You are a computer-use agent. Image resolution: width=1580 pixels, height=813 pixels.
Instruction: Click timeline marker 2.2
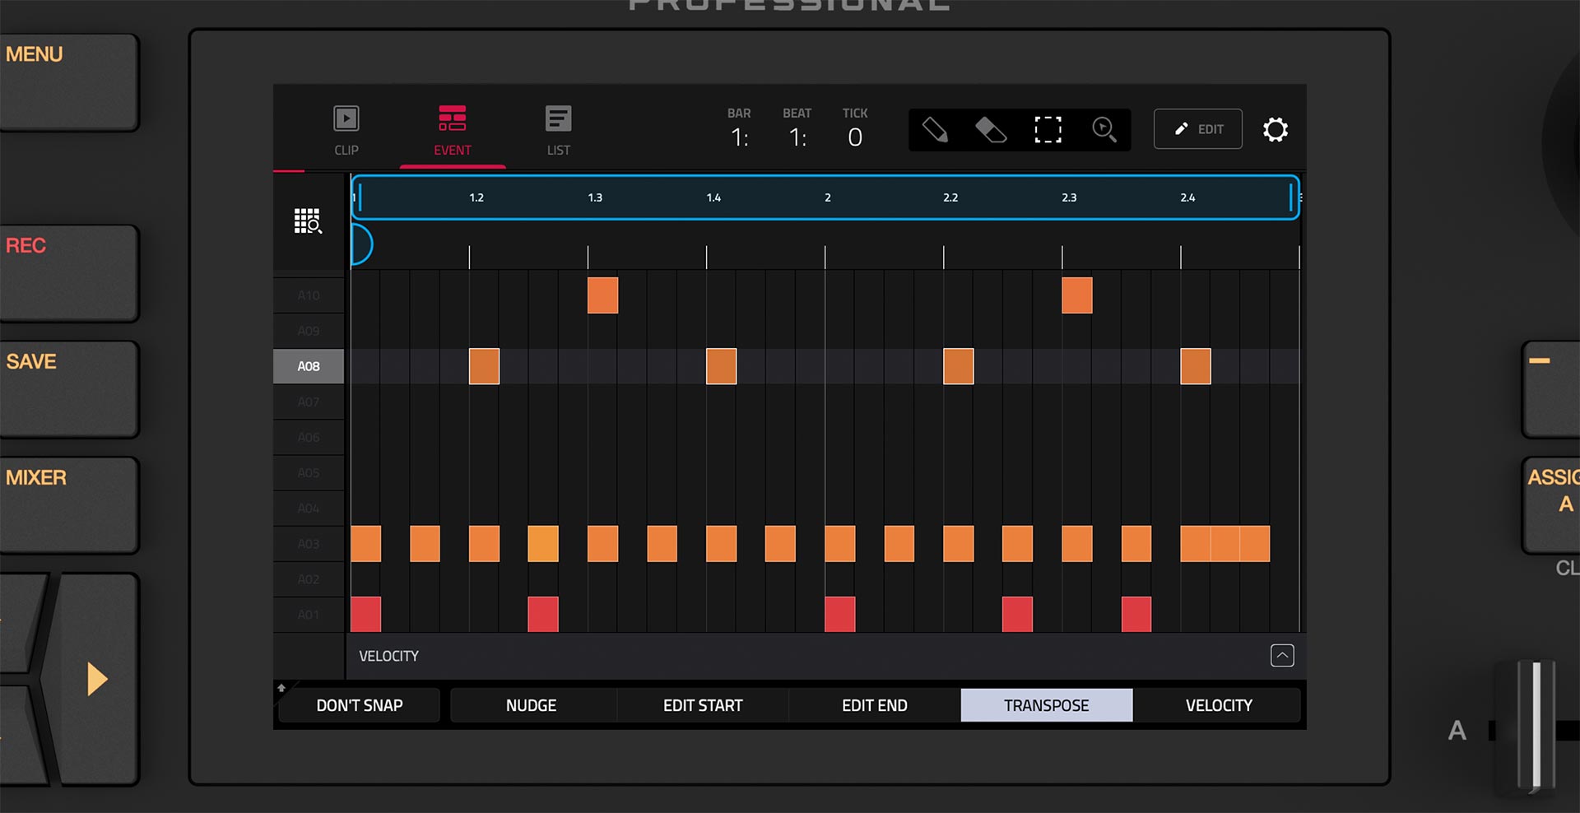(x=950, y=197)
